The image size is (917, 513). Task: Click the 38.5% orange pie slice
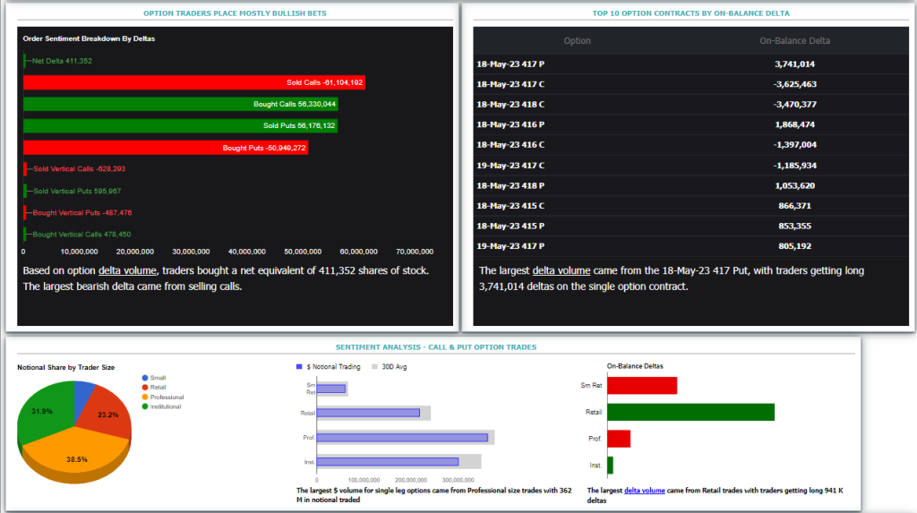77,457
